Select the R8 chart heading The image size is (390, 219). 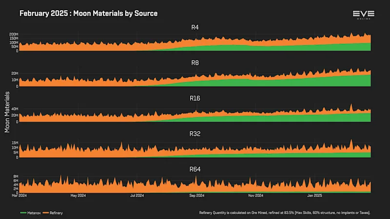[195, 63]
